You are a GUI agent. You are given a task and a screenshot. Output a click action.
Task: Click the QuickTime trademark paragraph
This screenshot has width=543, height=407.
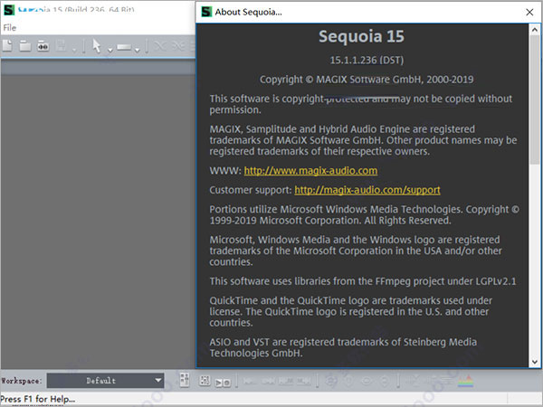pyautogui.click(x=350, y=311)
